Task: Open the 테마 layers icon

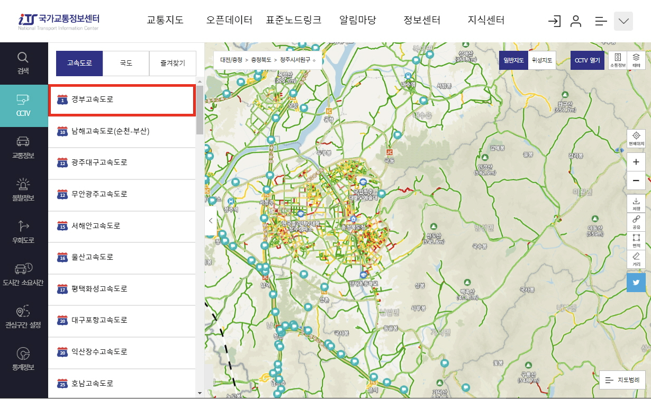Action: pos(636,60)
